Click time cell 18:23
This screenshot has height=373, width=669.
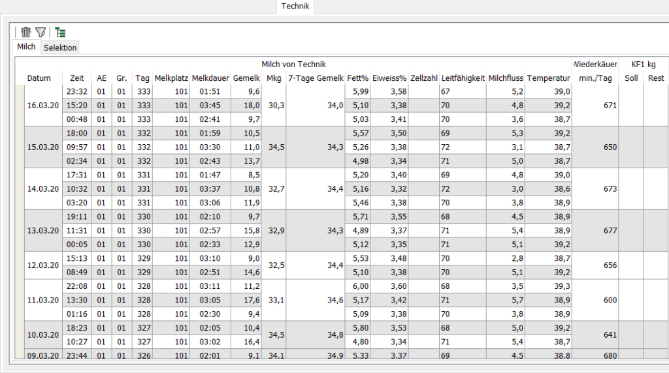point(77,328)
